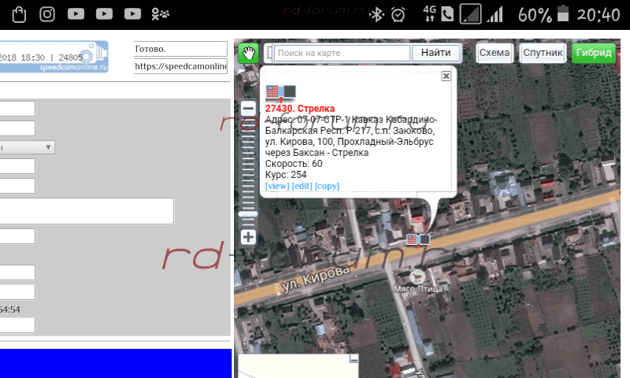Close the camera info popup
This screenshot has height=378, width=630.
(x=446, y=76)
